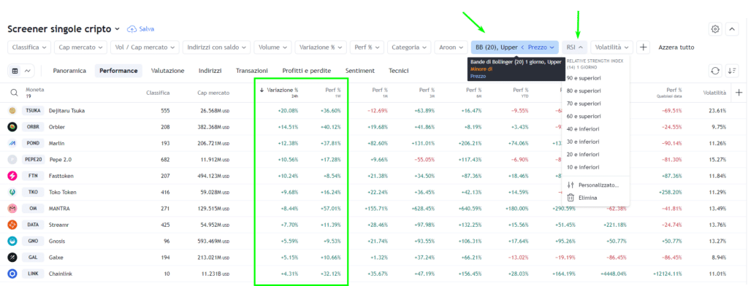Open the Profitti e perdite tab

(307, 71)
